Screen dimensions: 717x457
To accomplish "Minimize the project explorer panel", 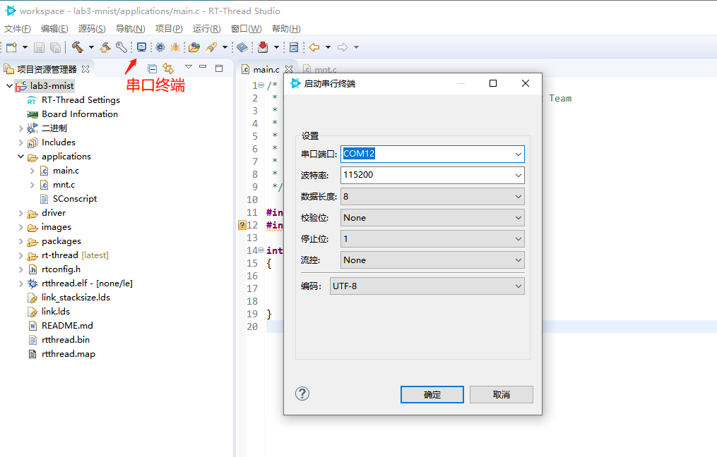I will pyautogui.click(x=203, y=67).
